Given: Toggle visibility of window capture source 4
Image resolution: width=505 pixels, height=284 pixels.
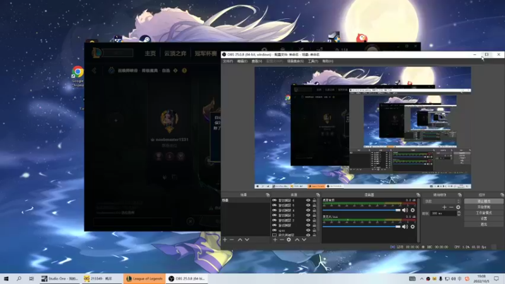Looking at the screenshot, I should tap(308, 210).
